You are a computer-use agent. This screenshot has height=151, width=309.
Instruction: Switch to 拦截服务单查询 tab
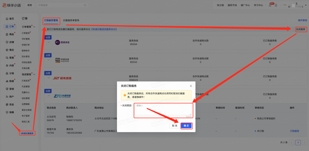(x=71, y=20)
